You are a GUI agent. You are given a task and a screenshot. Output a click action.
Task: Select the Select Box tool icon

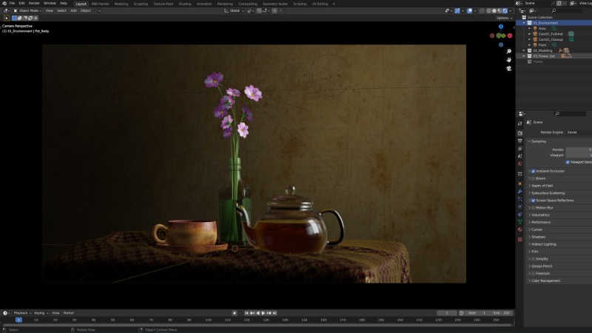pyautogui.click(x=6, y=18)
